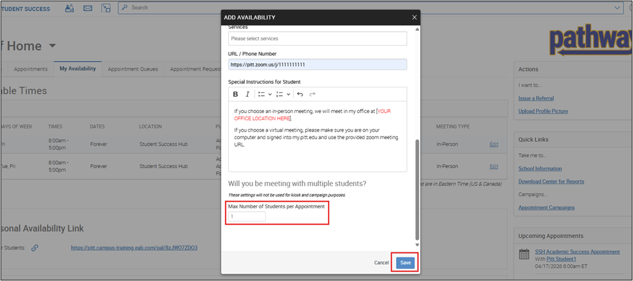Viewport: 633px width, 281px height.
Task: Open the Appointment Queues tab
Action: 133,69
